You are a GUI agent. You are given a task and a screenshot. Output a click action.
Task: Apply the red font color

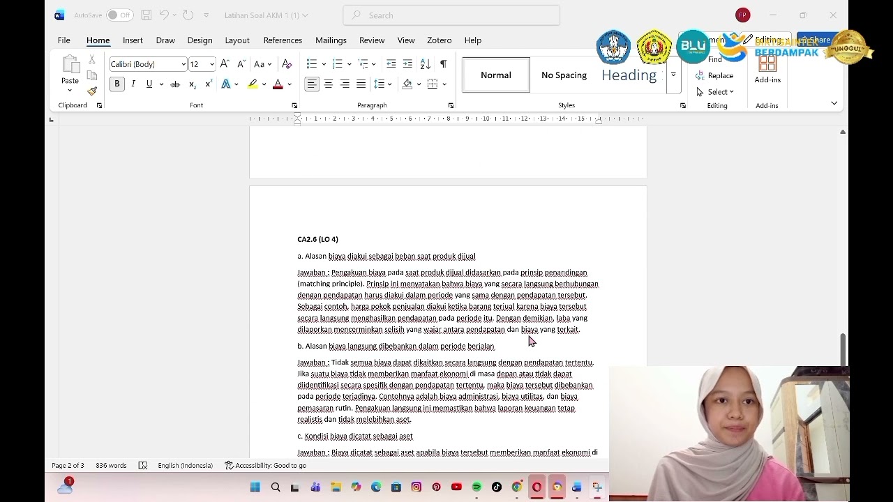(278, 84)
